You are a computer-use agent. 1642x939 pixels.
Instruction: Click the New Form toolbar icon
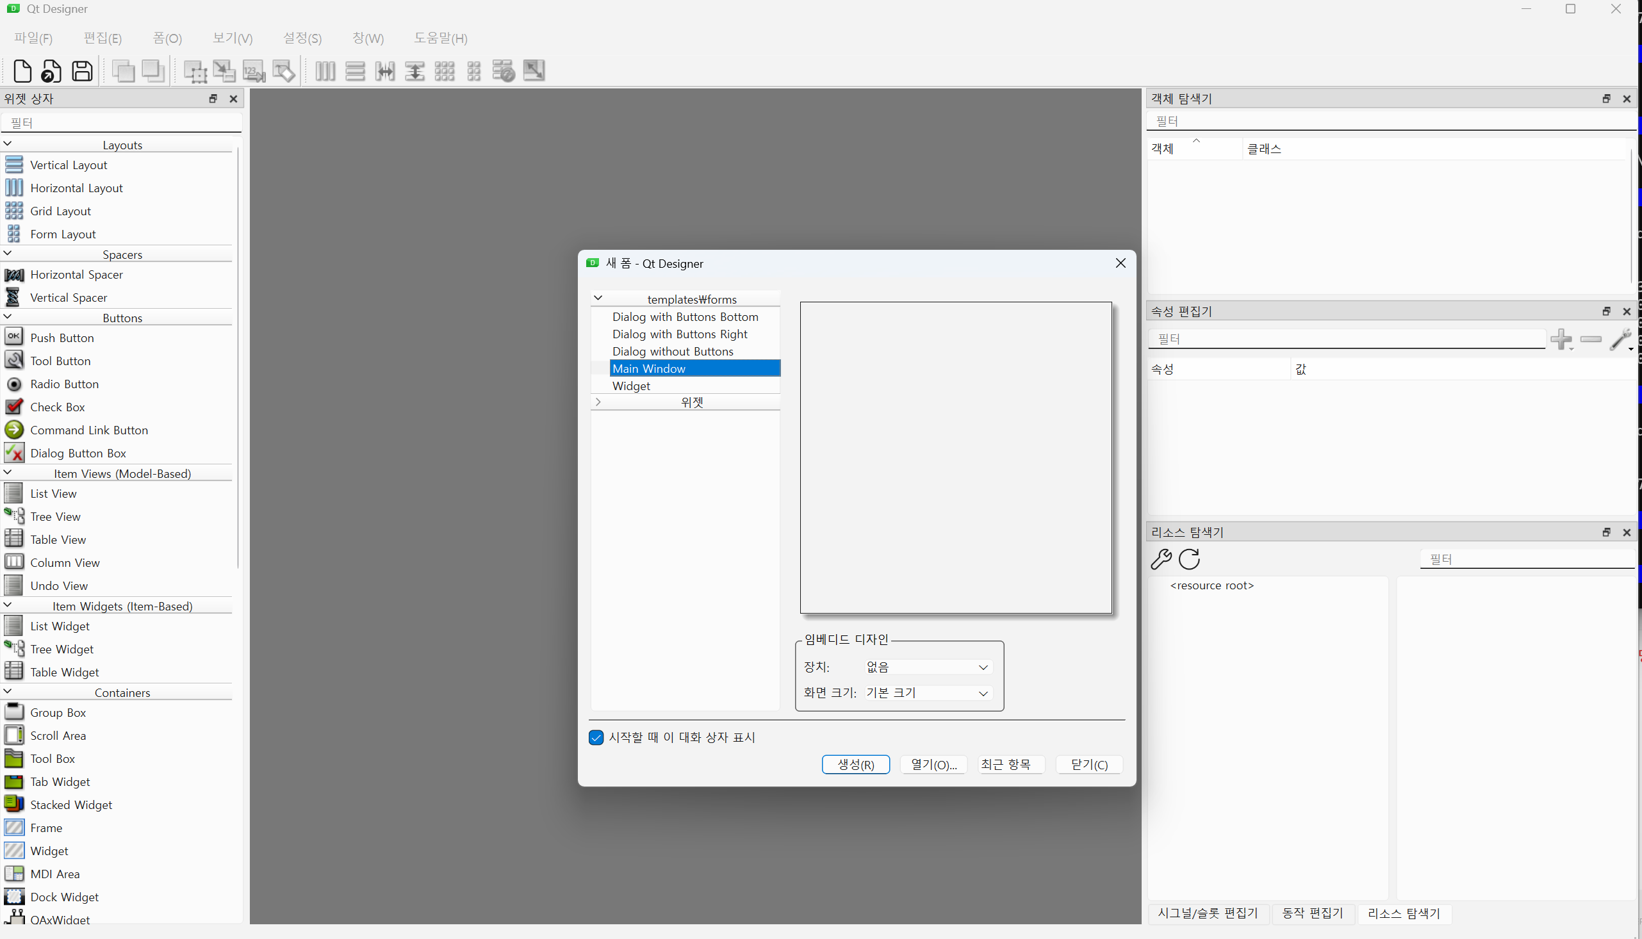tap(22, 71)
